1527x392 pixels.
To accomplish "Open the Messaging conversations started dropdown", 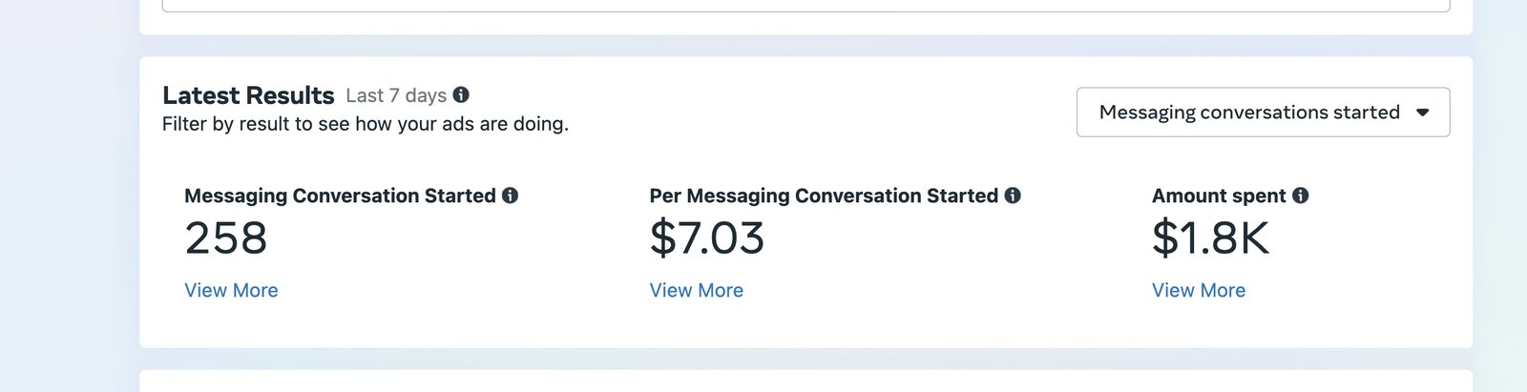I will tap(1263, 113).
